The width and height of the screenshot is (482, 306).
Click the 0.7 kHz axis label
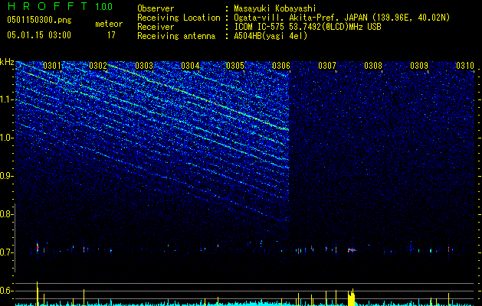tap(7, 252)
